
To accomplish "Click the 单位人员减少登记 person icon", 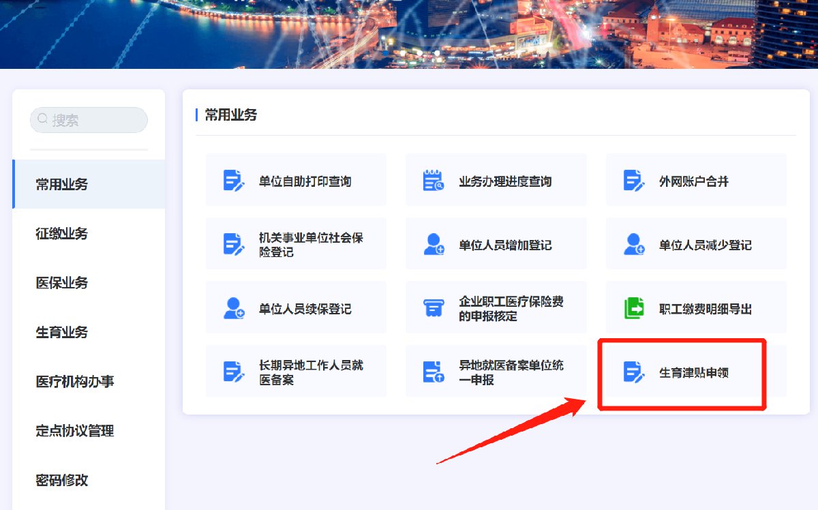I will click(x=634, y=244).
